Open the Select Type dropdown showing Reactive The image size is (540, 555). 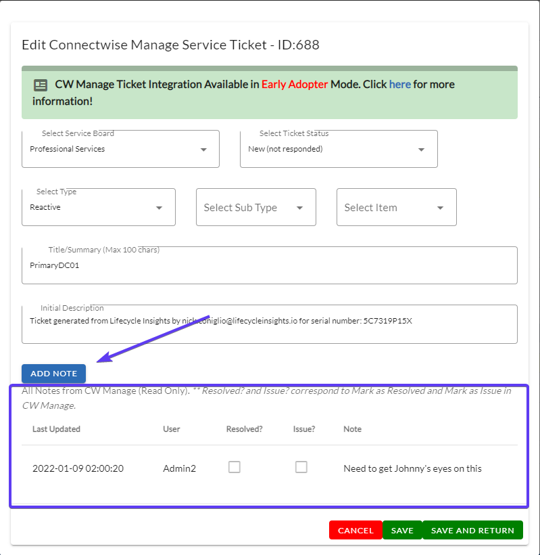99,207
